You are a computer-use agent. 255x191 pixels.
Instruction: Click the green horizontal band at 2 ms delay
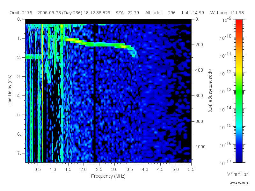[33, 56]
